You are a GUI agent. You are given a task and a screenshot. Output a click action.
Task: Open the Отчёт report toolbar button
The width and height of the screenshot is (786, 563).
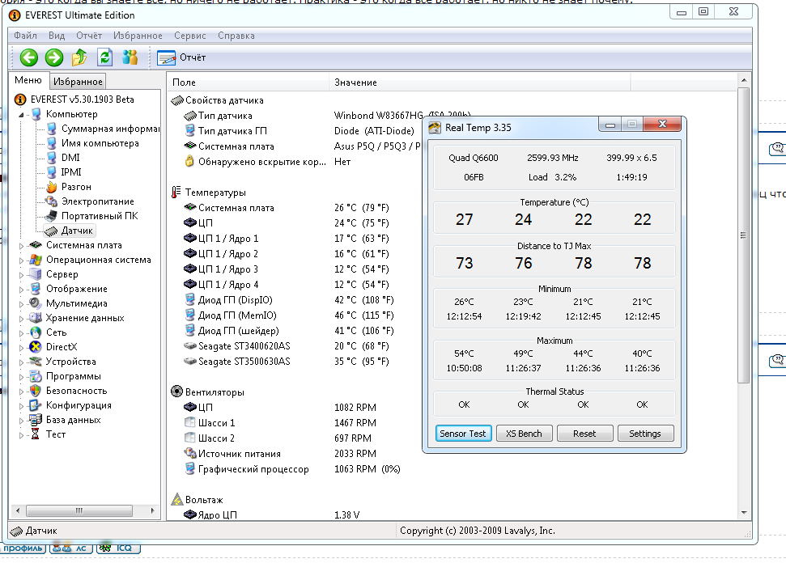tap(181, 57)
